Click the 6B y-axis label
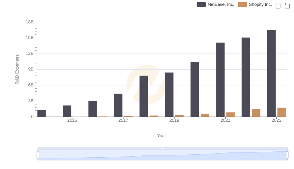Viewport: 294px width, 169px height. tap(31, 85)
